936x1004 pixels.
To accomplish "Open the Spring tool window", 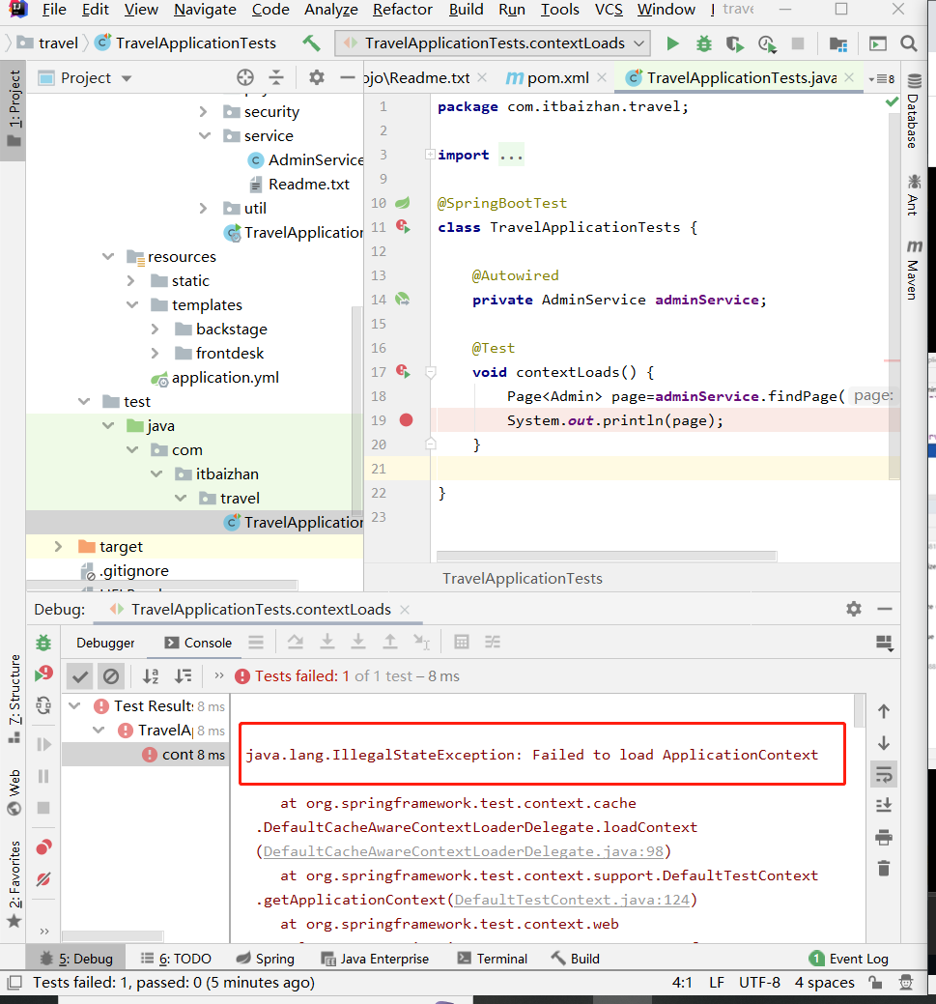I will [x=265, y=959].
